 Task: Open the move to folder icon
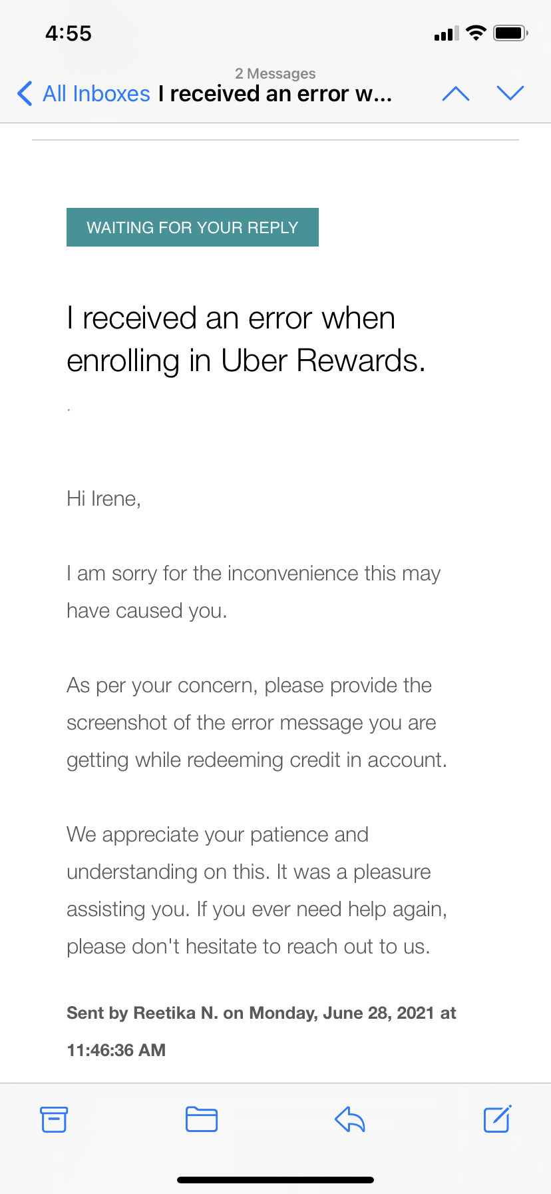(202, 1119)
